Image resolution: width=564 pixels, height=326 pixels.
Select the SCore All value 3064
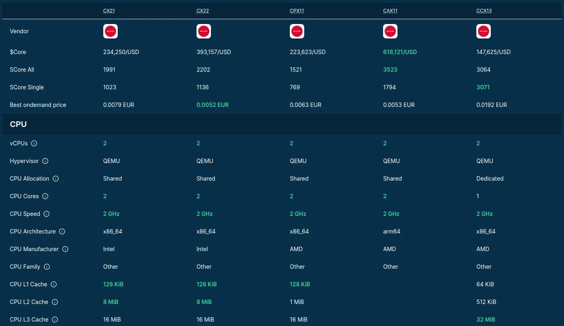coord(484,70)
